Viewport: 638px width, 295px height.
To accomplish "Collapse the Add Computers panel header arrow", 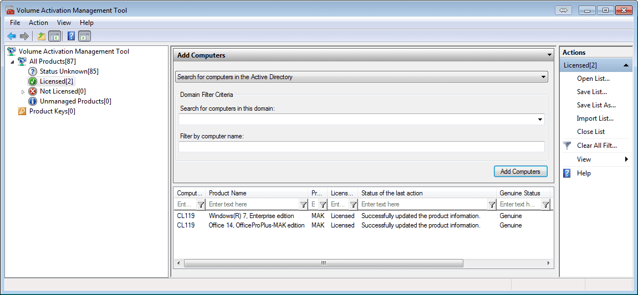I will point(550,55).
